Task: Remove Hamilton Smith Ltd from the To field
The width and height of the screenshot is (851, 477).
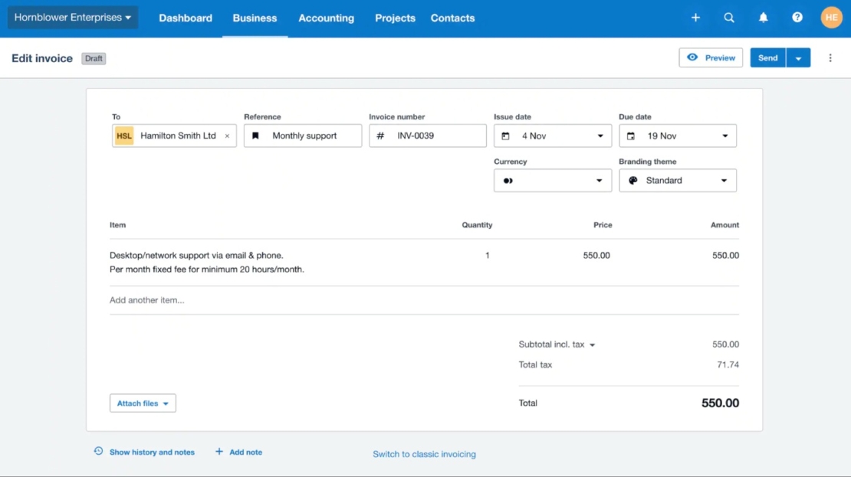Action: click(227, 136)
